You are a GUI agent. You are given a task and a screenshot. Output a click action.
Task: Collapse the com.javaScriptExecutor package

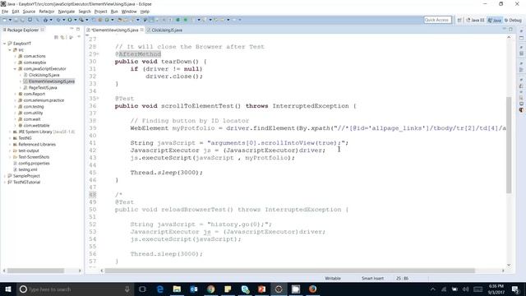pos(15,69)
